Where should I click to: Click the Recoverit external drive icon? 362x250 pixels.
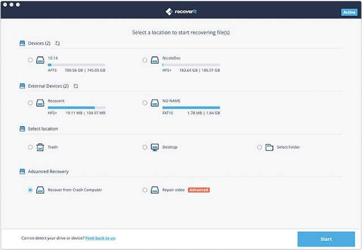click(40, 103)
